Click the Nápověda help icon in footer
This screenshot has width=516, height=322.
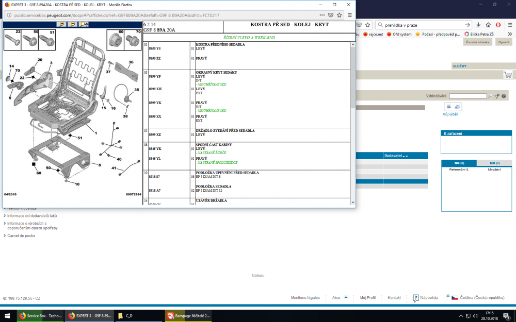point(415,298)
